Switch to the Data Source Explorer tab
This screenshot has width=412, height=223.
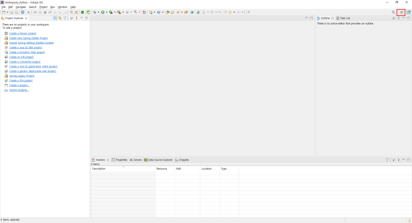coord(158,160)
